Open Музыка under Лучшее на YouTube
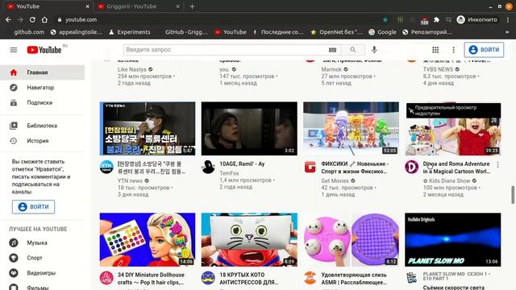Image resolution: width=516 pixels, height=290 pixels. tap(42, 242)
